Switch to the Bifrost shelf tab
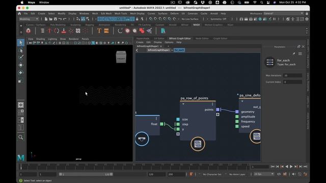326x183 pixels. 184,25
